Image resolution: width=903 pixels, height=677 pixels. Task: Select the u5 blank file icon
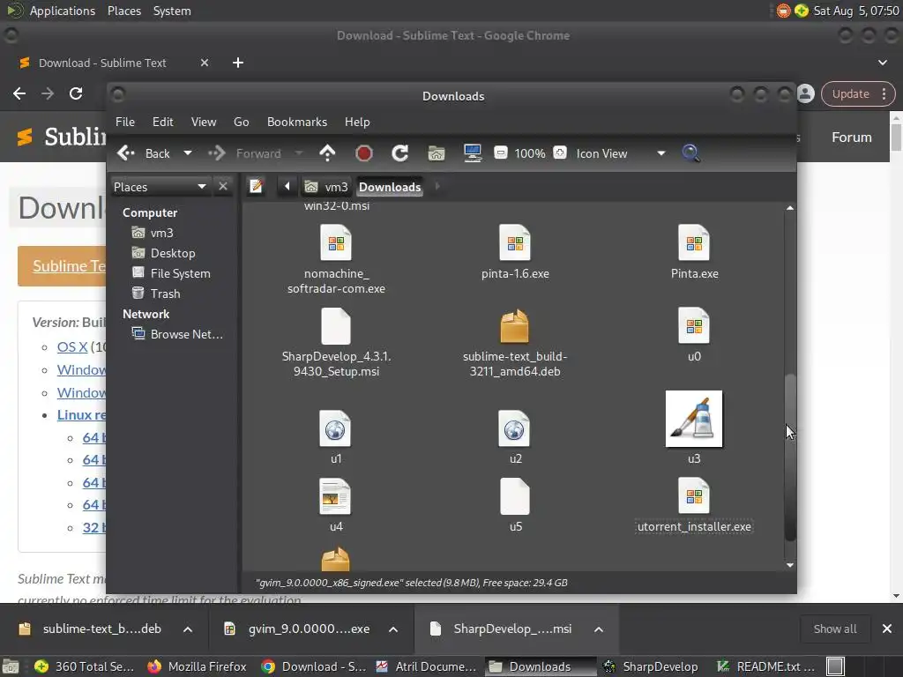coord(515,497)
